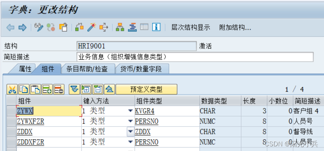Paste row with the clipboard icon
Screen dimensions: 324x151
coord(35,89)
